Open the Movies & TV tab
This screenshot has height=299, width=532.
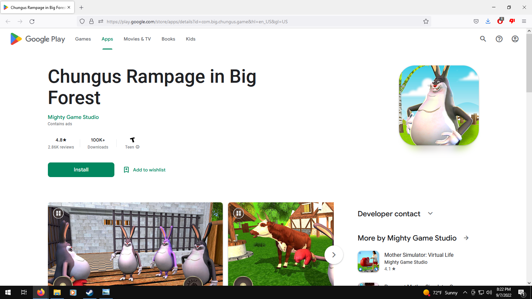pos(137,39)
